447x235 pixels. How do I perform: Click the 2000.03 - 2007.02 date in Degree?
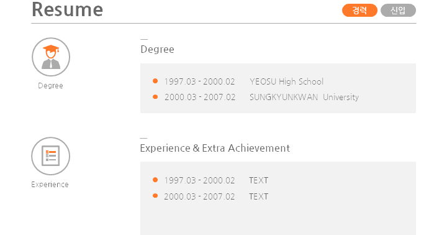pyautogui.click(x=200, y=98)
